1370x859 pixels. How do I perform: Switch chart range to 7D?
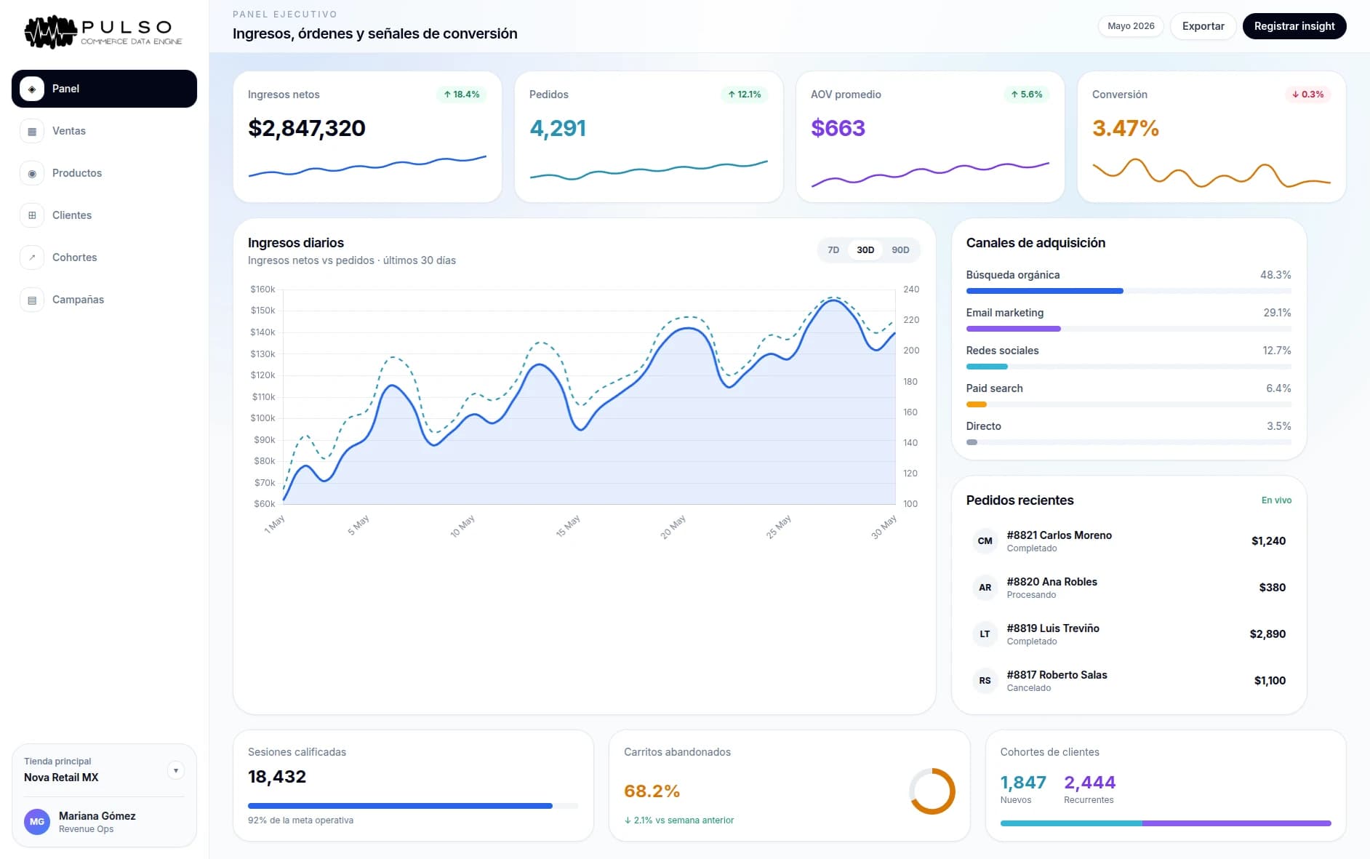pos(833,250)
